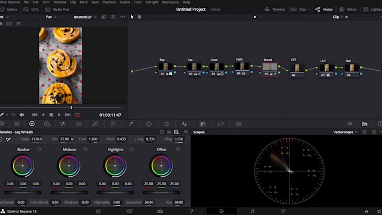Click the image wipe split-screen icon
Screen dimensions: 382x215
[x=9, y=24]
